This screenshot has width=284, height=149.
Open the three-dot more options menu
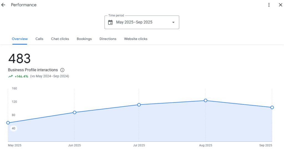(x=269, y=5)
